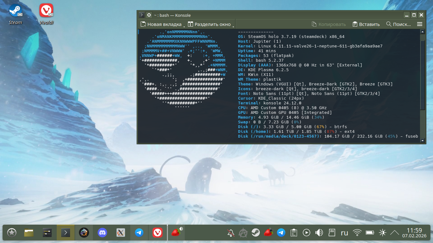Toggle notifications bell in system tray
433x243 pixels.
point(231,233)
